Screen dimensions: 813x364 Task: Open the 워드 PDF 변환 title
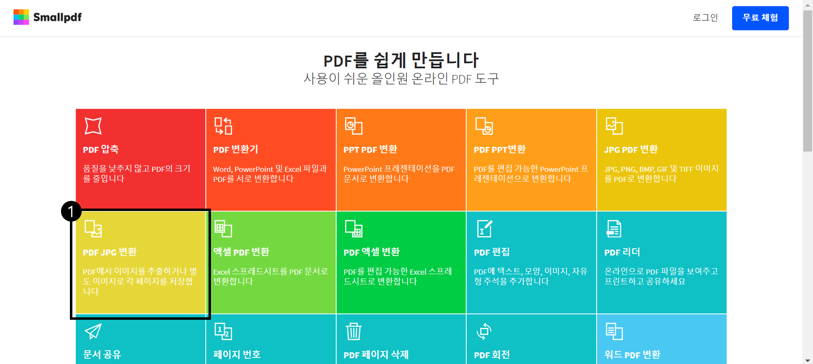click(x=632, y=355)
